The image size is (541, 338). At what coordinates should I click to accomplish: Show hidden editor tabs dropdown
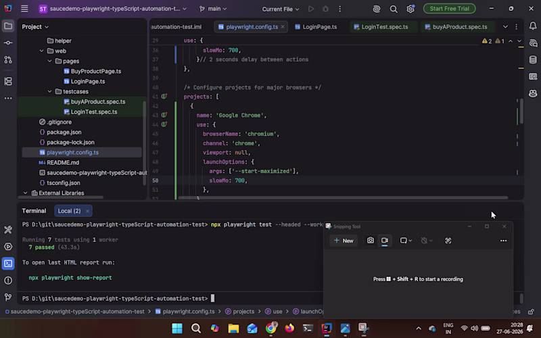click(505, 26)
